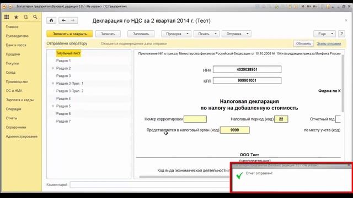This screenshot has width=353, height=198.
Task: Expand Раздел 3 Прил. 1 tree node
Action: pos(53,83)
